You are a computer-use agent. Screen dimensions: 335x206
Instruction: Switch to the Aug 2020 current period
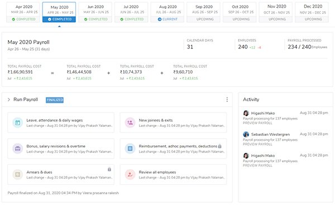pos(167,12)
